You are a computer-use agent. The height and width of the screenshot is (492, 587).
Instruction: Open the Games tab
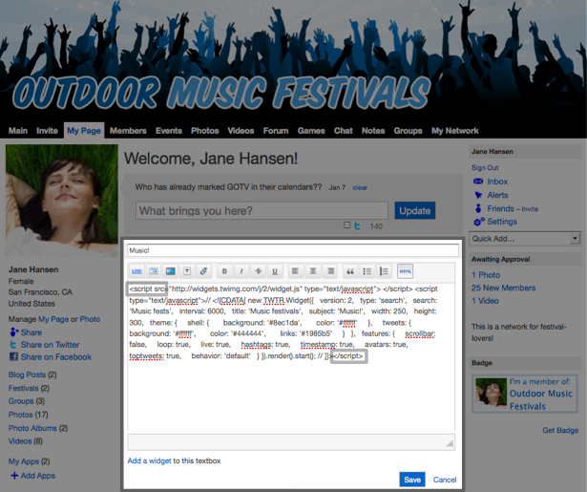pyautogui.click(x=311, y=131)
